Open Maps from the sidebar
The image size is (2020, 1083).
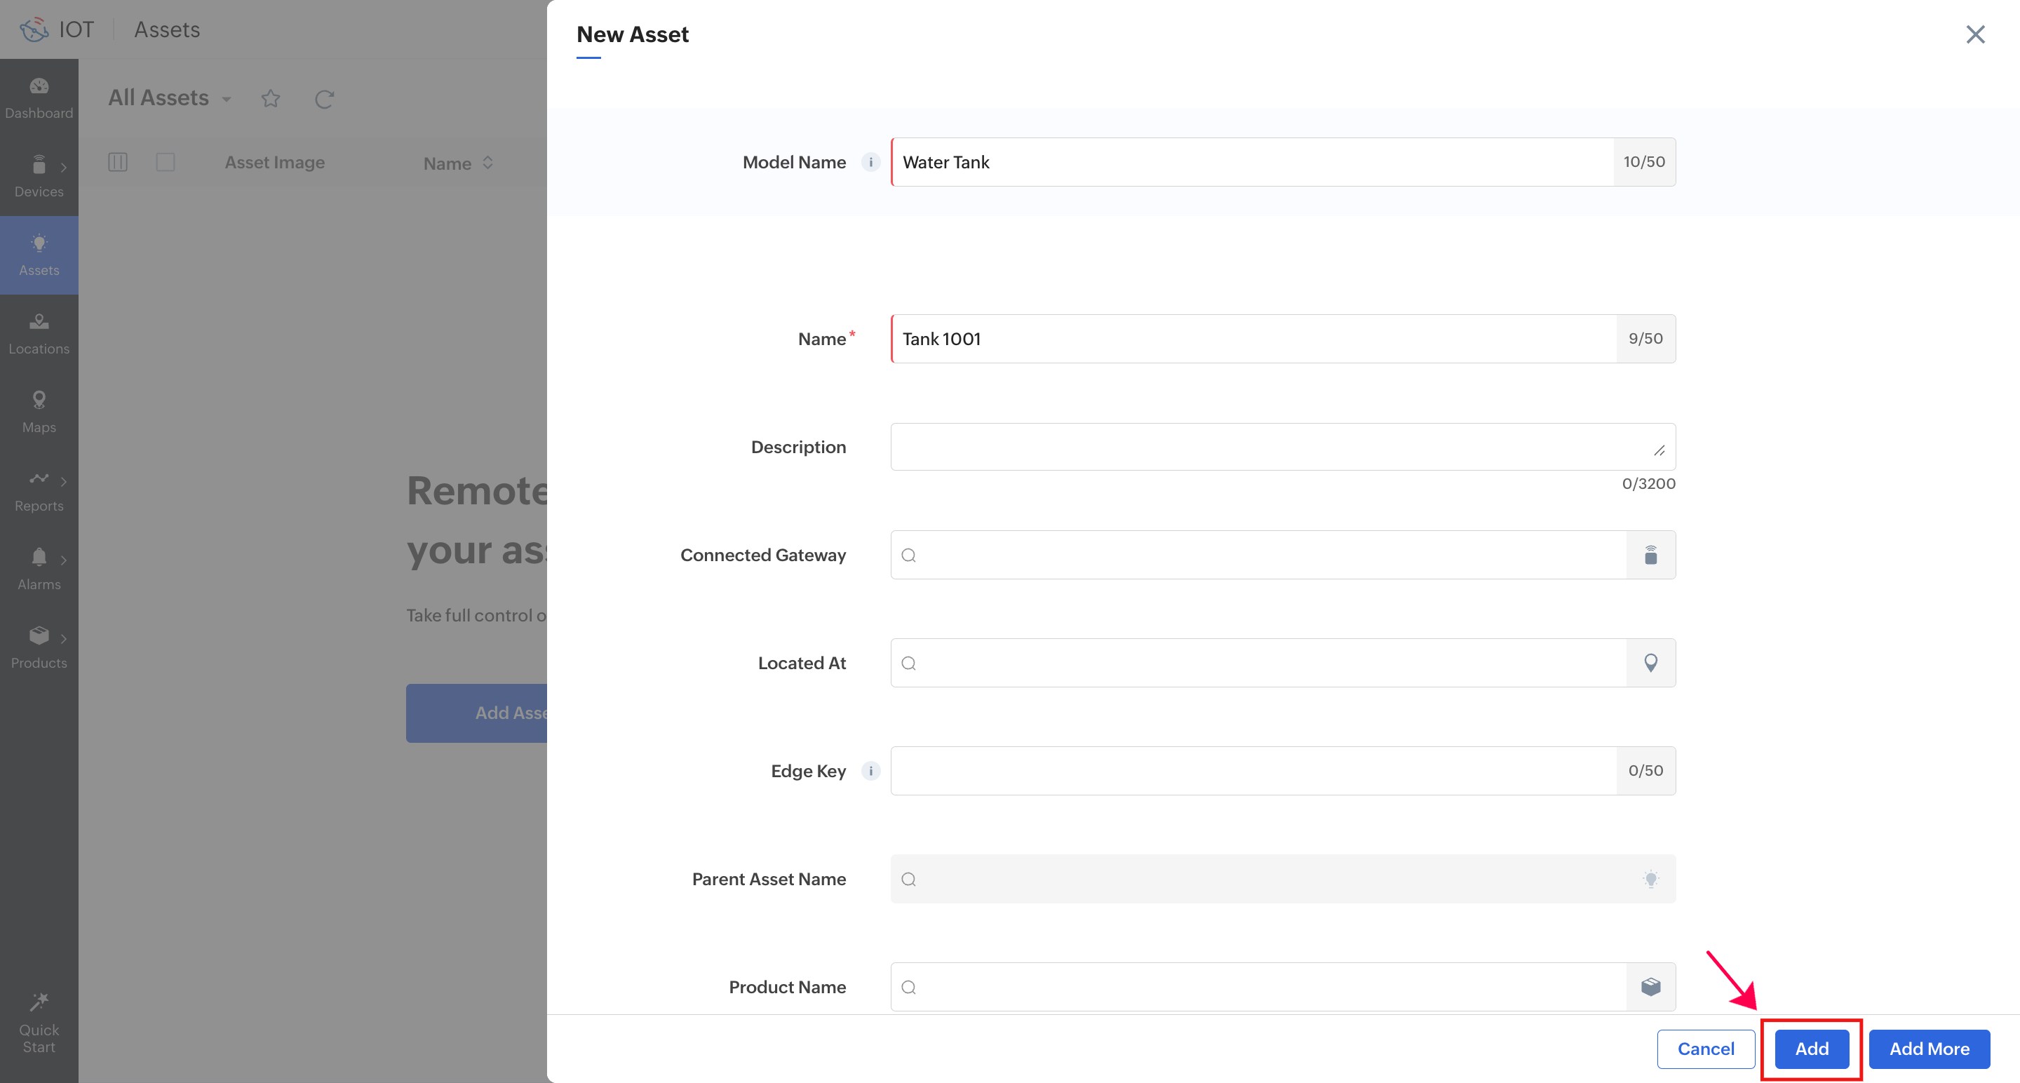(39, 412)
